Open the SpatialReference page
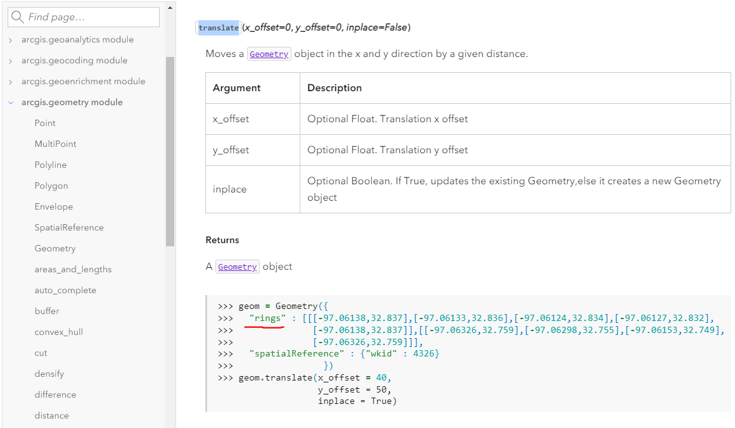 68,227
